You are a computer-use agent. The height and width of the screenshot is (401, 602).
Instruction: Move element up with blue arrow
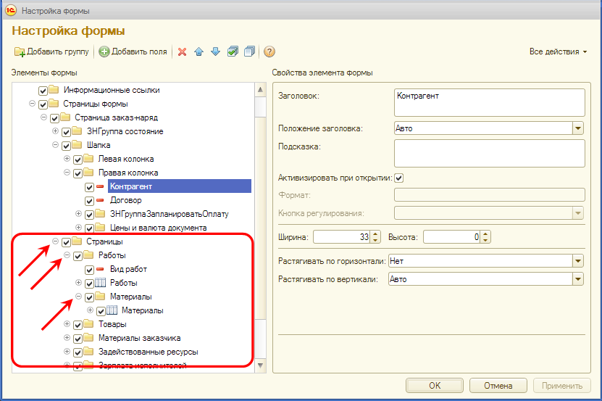click(x=199, y=51)
